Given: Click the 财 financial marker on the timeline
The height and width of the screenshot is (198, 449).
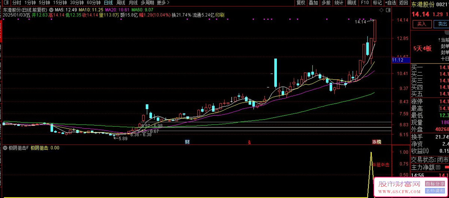Looking at the screenshot, I should click(187, 142).
